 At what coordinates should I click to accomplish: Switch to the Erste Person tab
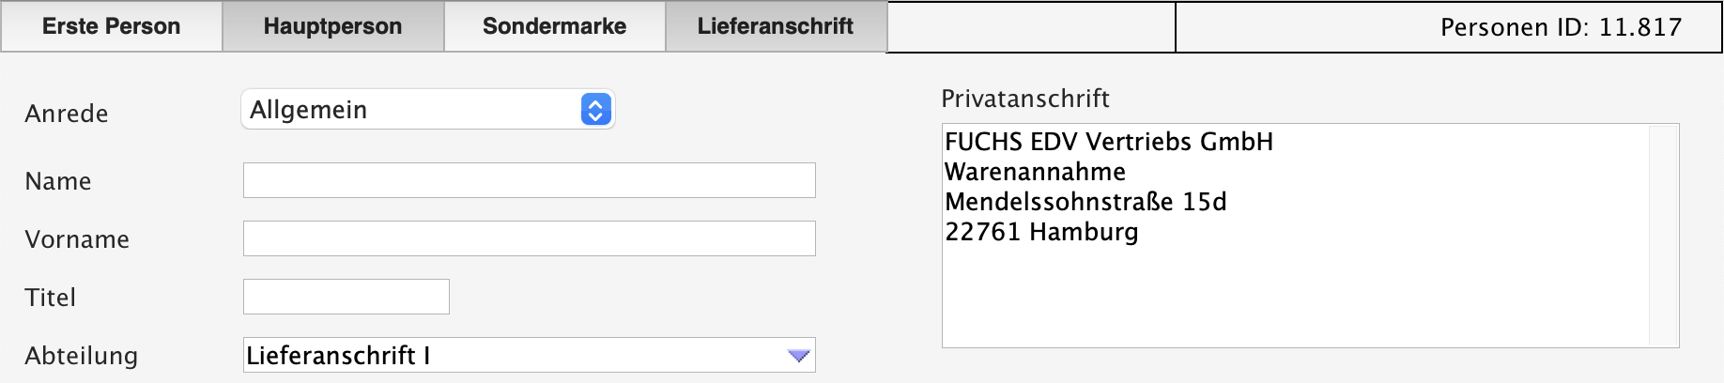click(111, 26)
